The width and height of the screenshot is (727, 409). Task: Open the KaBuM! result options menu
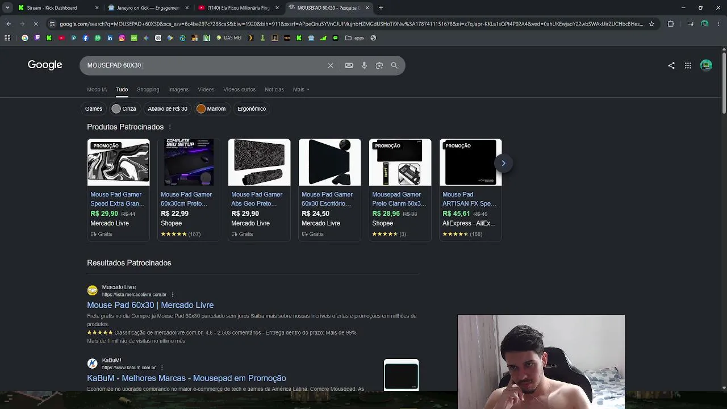162,368
